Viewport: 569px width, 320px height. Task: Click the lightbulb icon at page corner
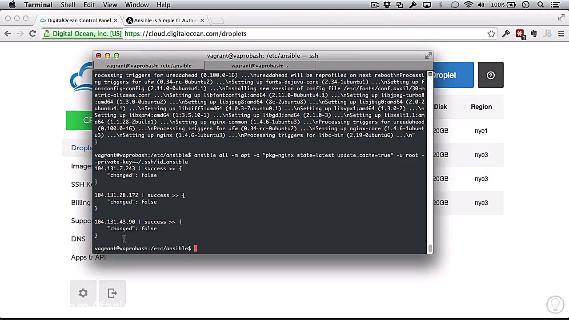pos(555,304)
